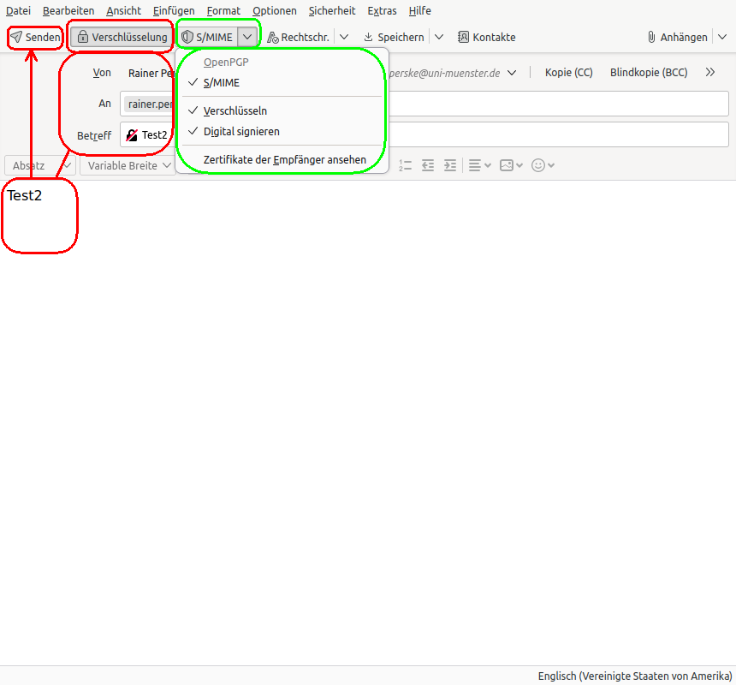Open the Sicherheit menu
736x685 pixels.
[332, 11]
